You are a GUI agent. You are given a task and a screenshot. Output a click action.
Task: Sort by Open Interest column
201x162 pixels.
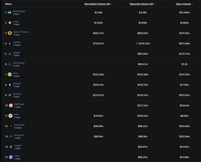[x=184, y=4]
